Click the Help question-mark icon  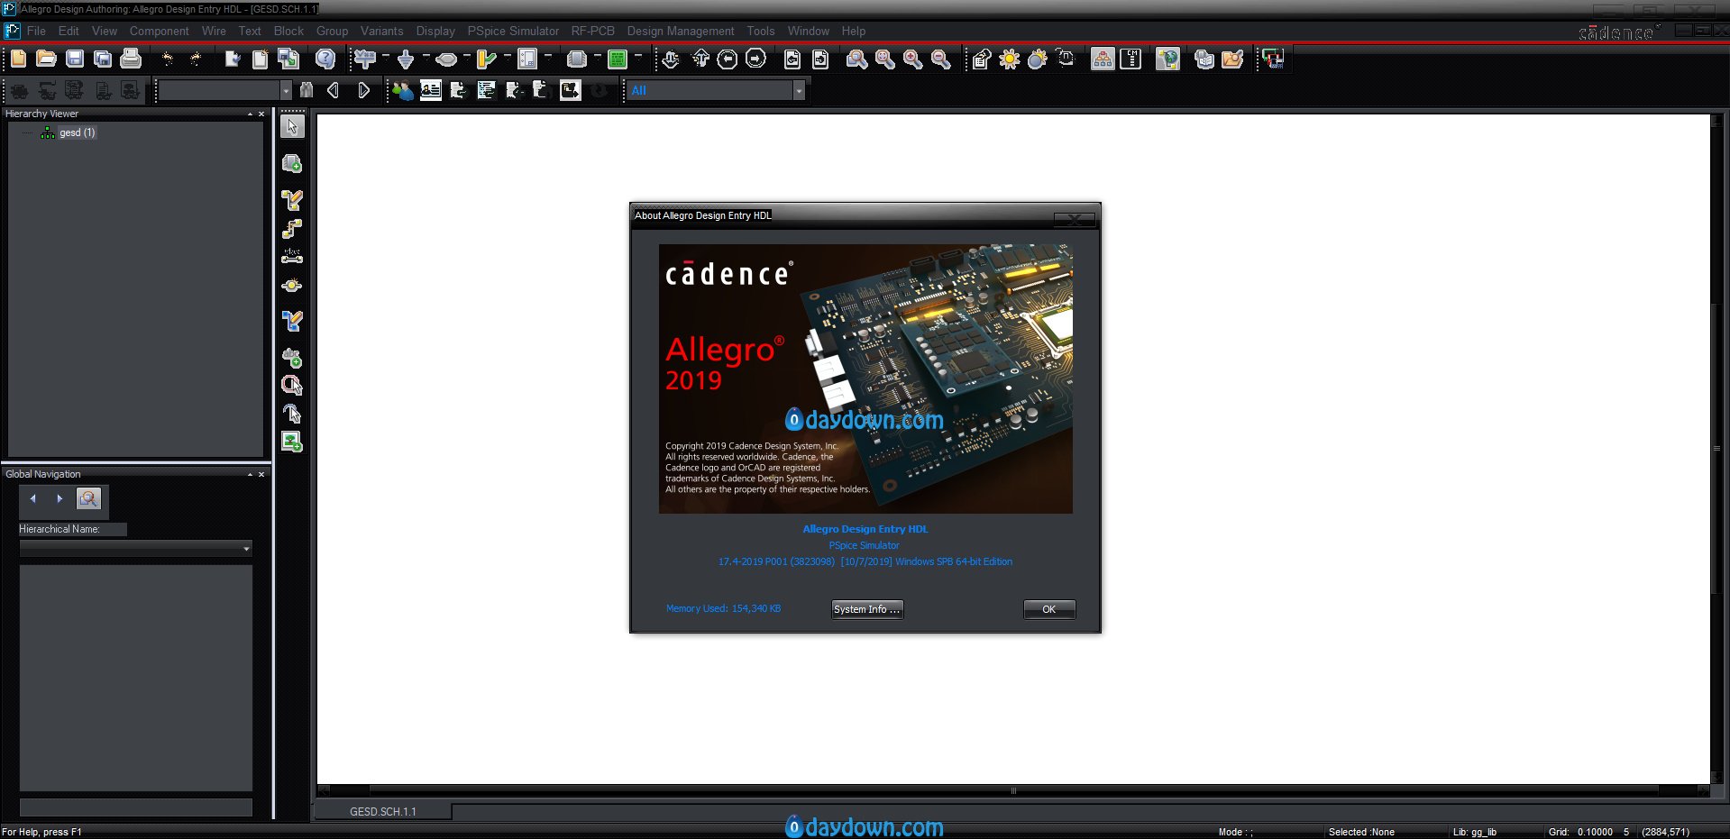pos(325,59)
